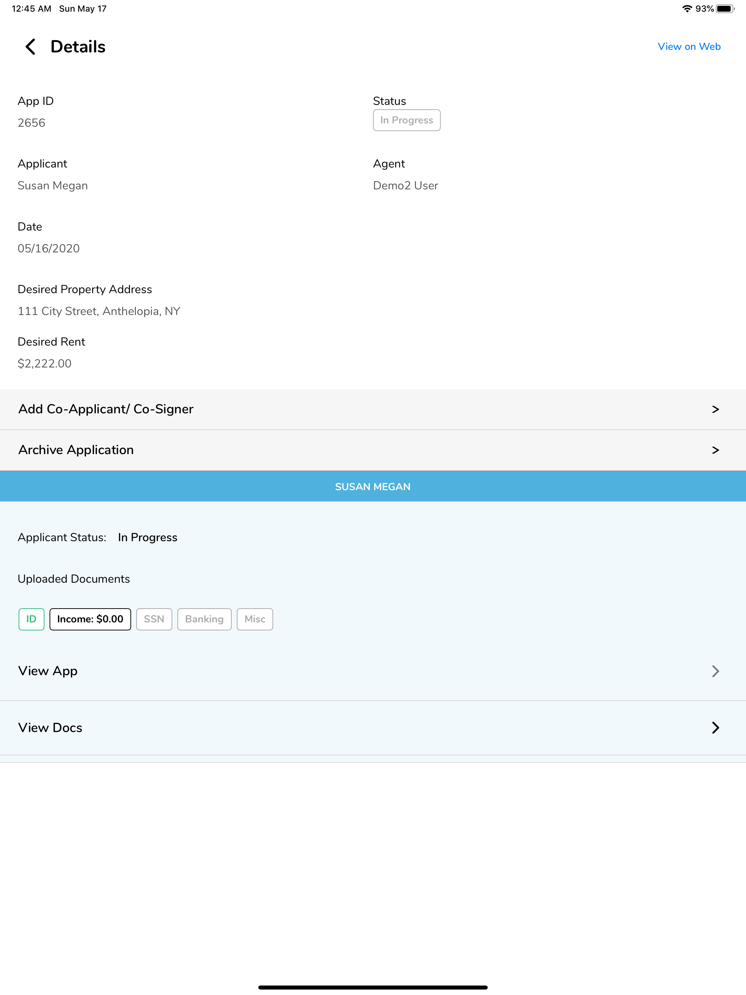The width and height of the screenshot is (746, 995).
Task: Tap desired rent $2,222.00
Action: (44, 363)
